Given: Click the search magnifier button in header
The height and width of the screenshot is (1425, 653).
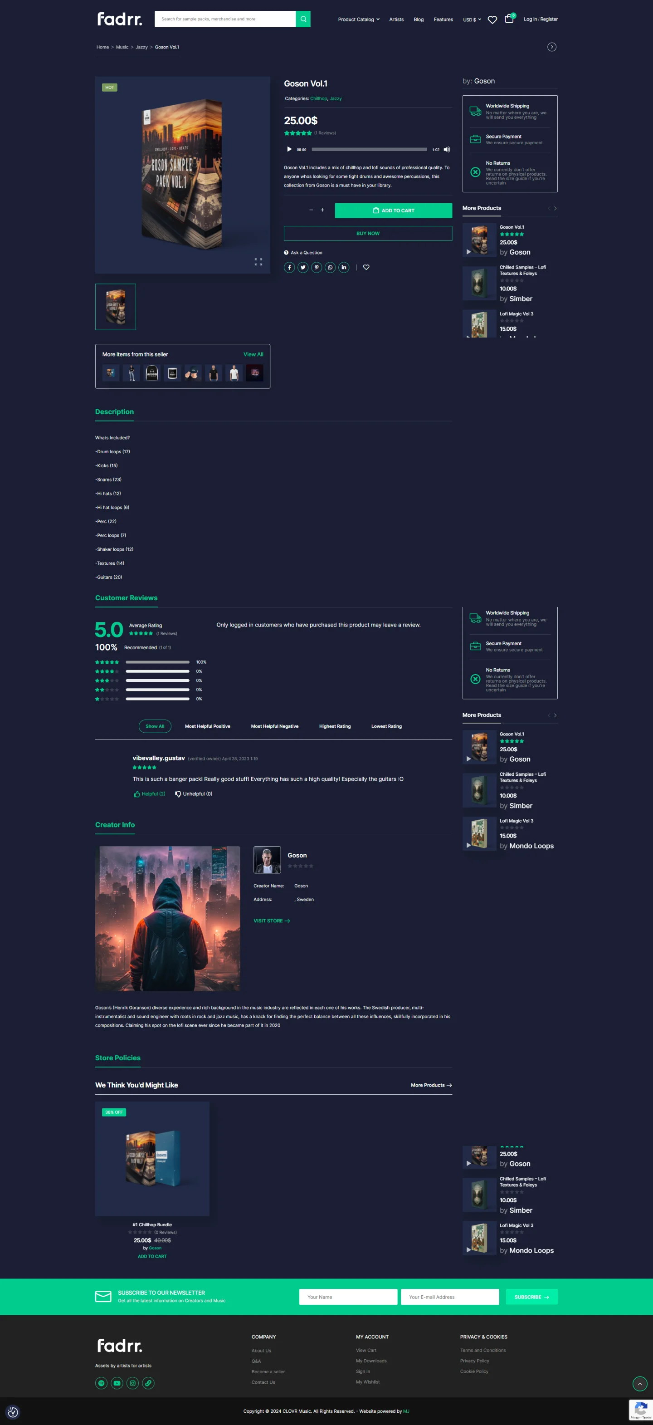Looking at the screenshot, I should (x=303, y=19).
